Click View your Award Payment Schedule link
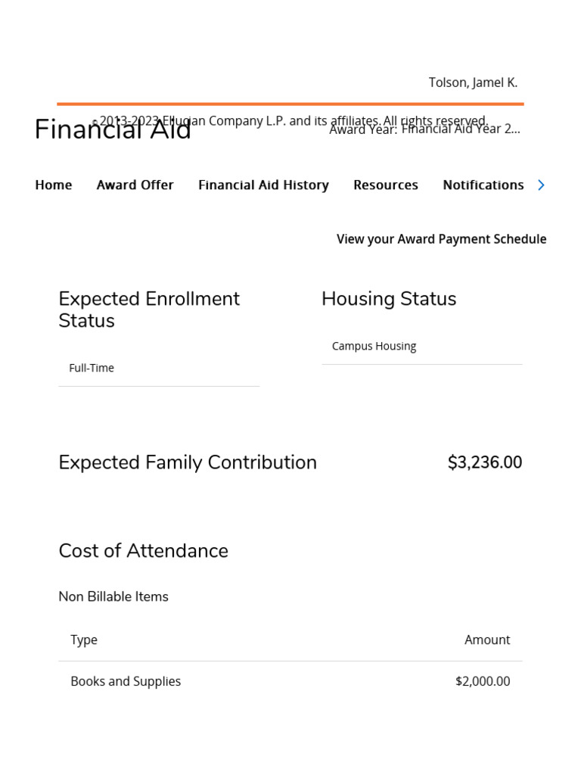This screenshot has width=581, height=775. [x=441, y=239]
